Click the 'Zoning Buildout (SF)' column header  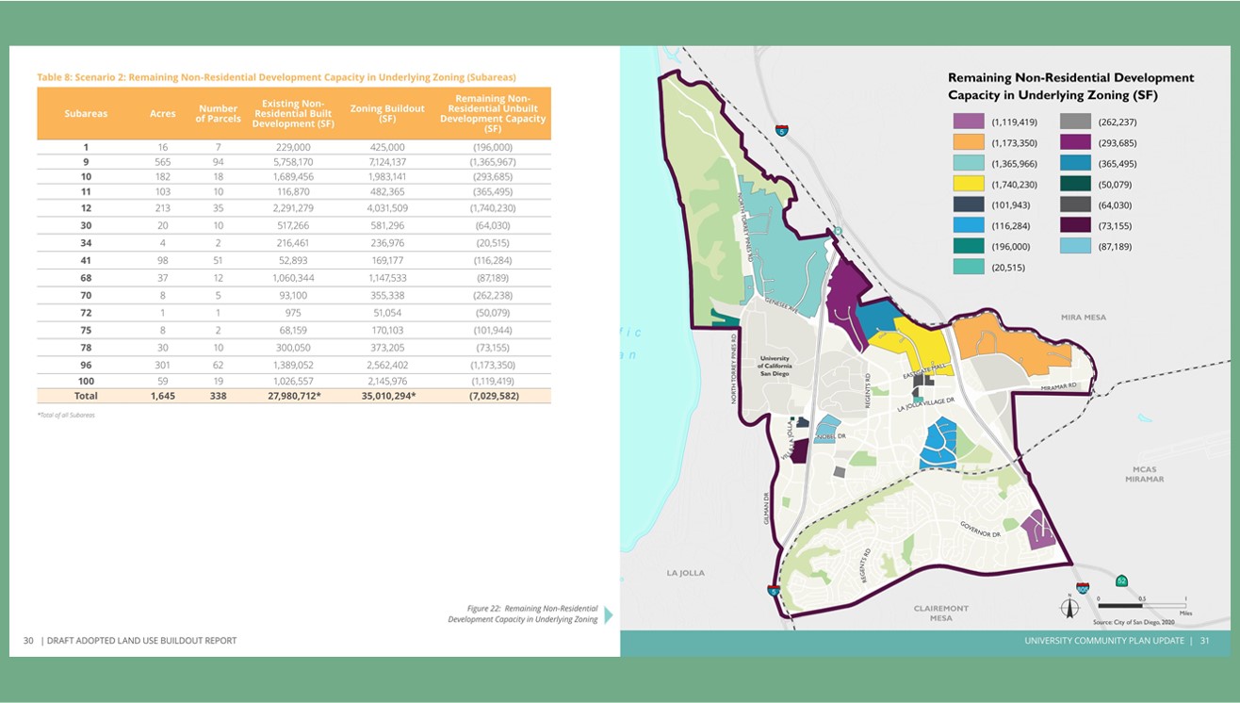386,113
